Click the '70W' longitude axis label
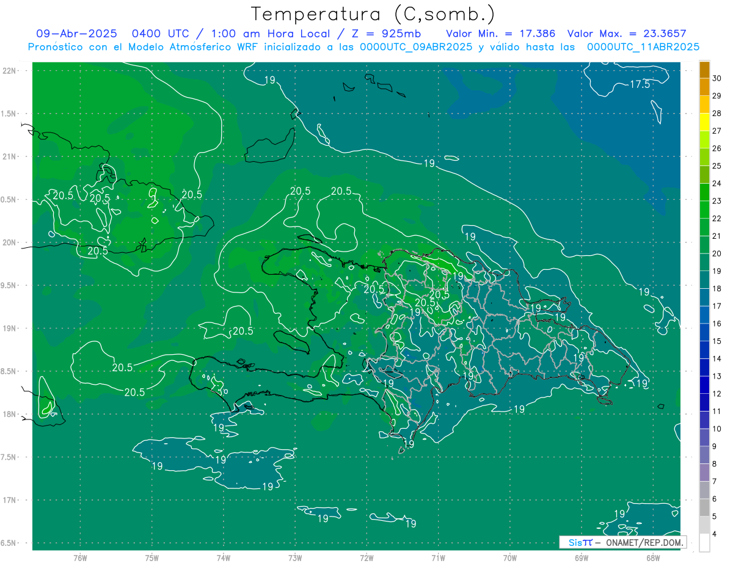The image size is (733, 566). tap(510, 557)
